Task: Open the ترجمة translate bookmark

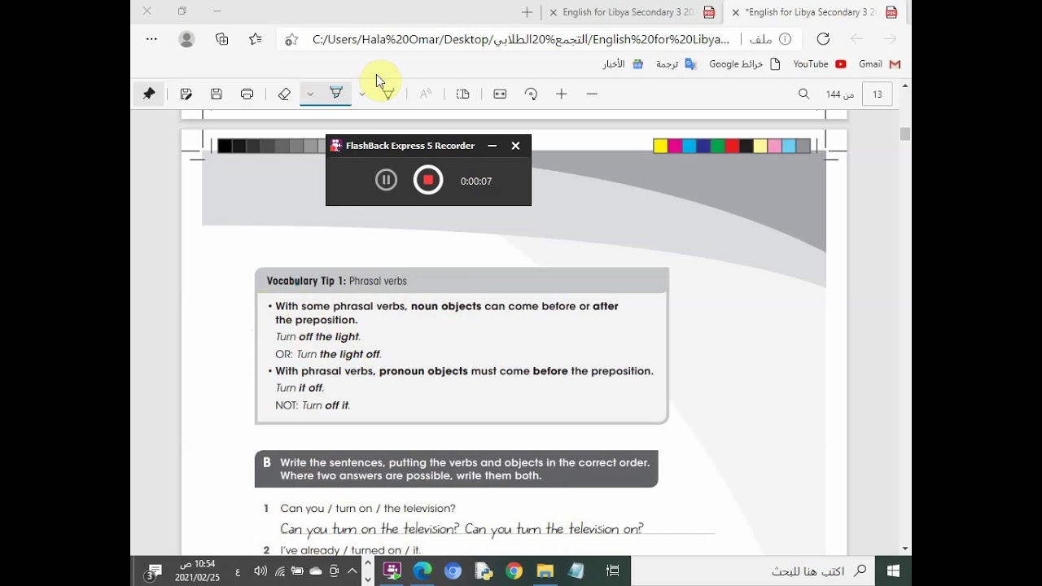Action: point(676,64)
